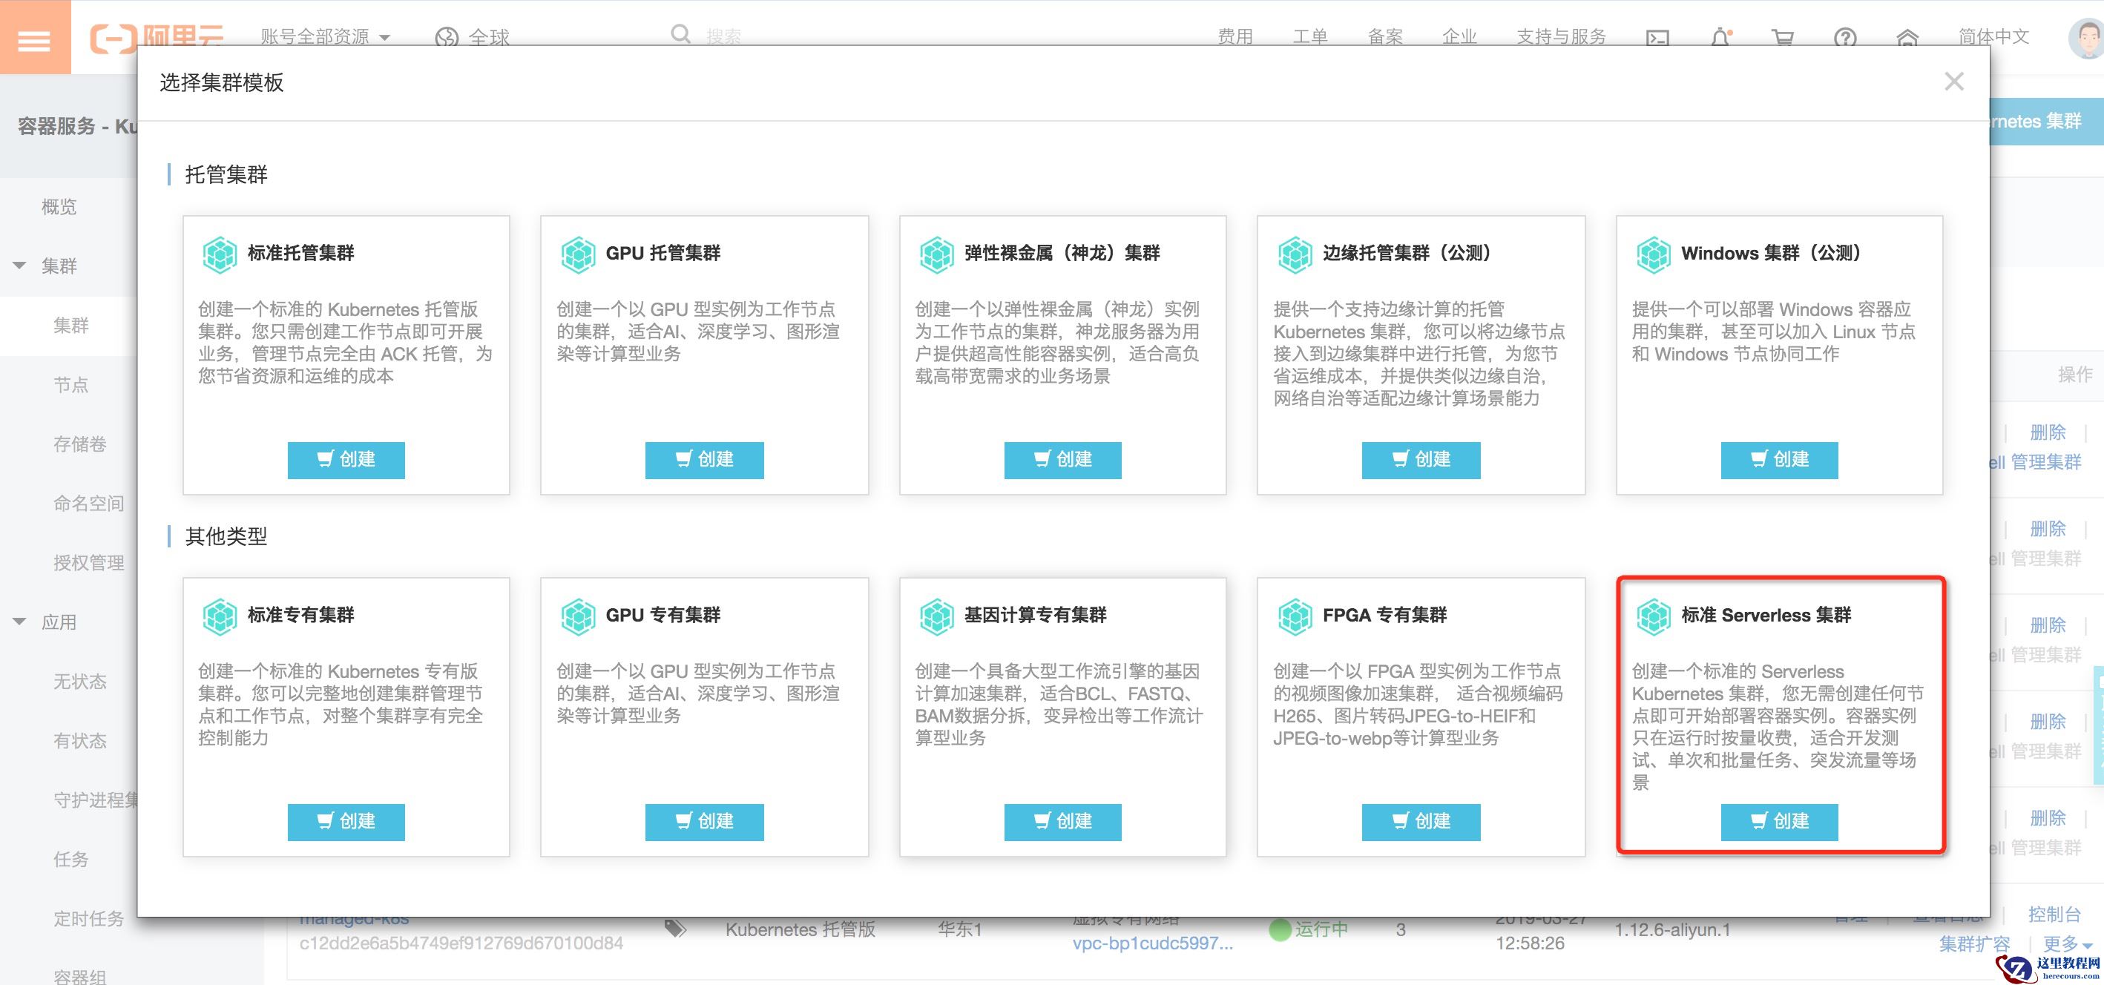Open the 费用 menu in the top bar
Screen dimensions: 2104x985
[x=1235, y=37]
